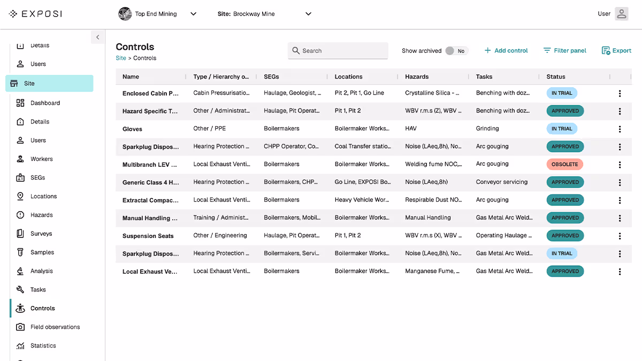Open the Workers section in the sidebar

[x=42, y=159]
